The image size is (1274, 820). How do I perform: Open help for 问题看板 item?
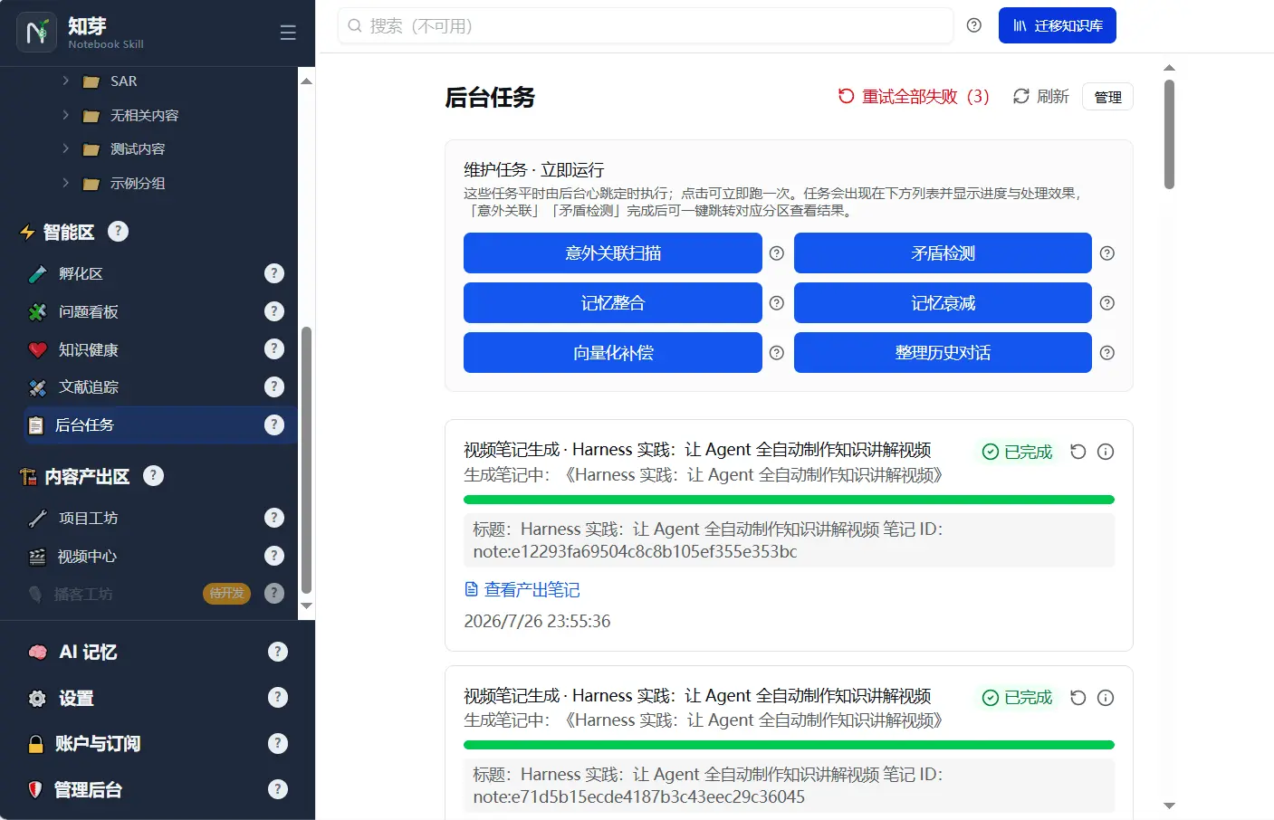click(274, 311)
